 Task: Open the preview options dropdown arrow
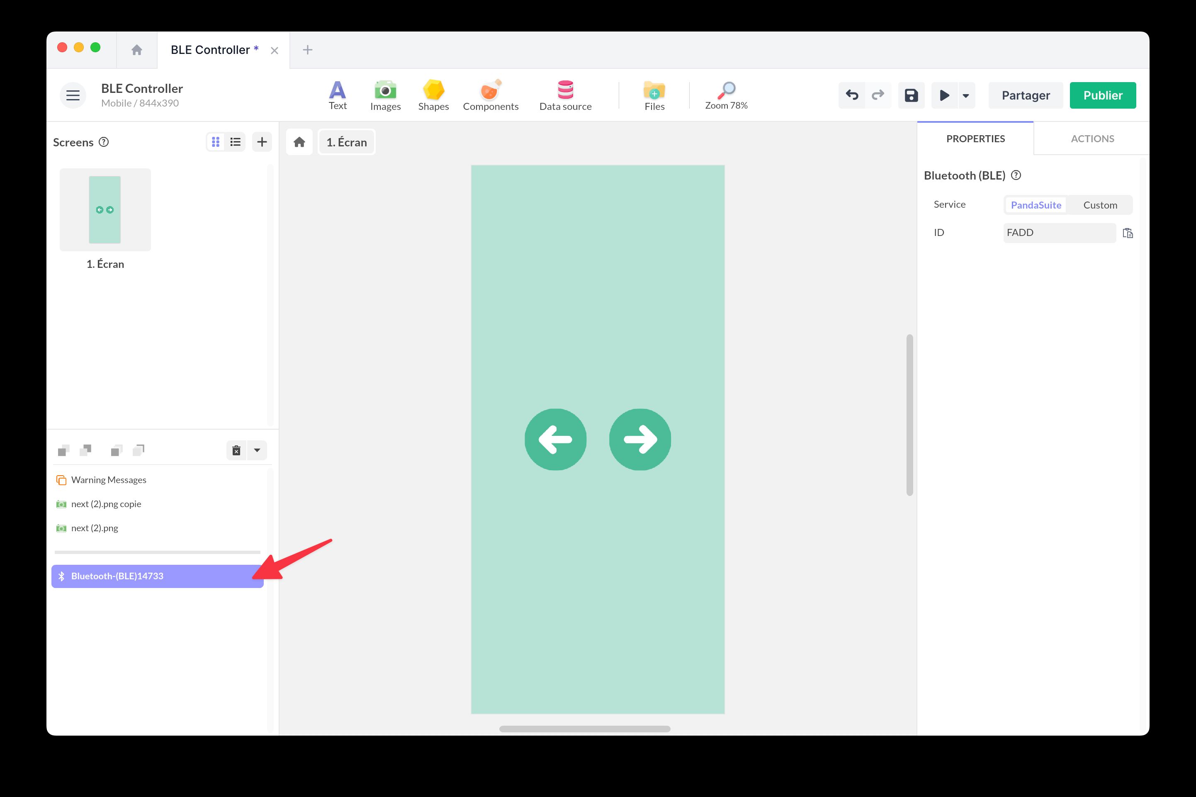[965, 95]
